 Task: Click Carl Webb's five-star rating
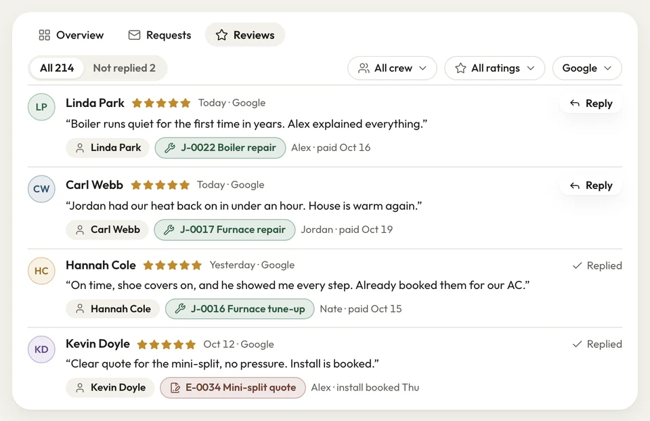(x=160, y=185)
